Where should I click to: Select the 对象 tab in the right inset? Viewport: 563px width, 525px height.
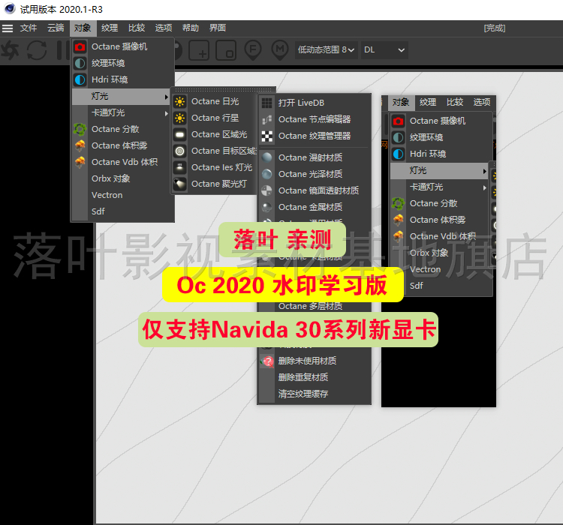(401, 102)
